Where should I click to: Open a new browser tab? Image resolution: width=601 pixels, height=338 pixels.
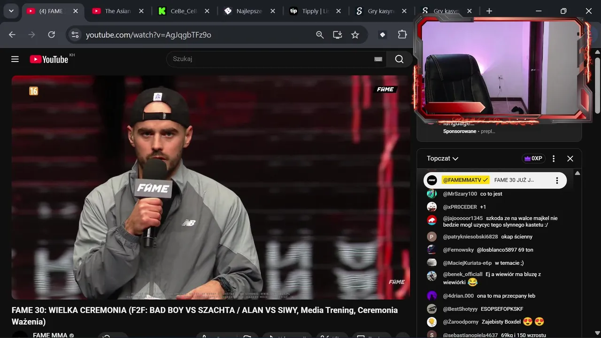point(489,11)
